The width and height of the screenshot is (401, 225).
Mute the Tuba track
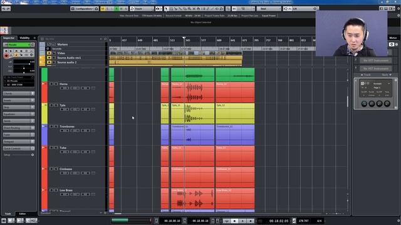pyautogui.click(x=51, y=147)
